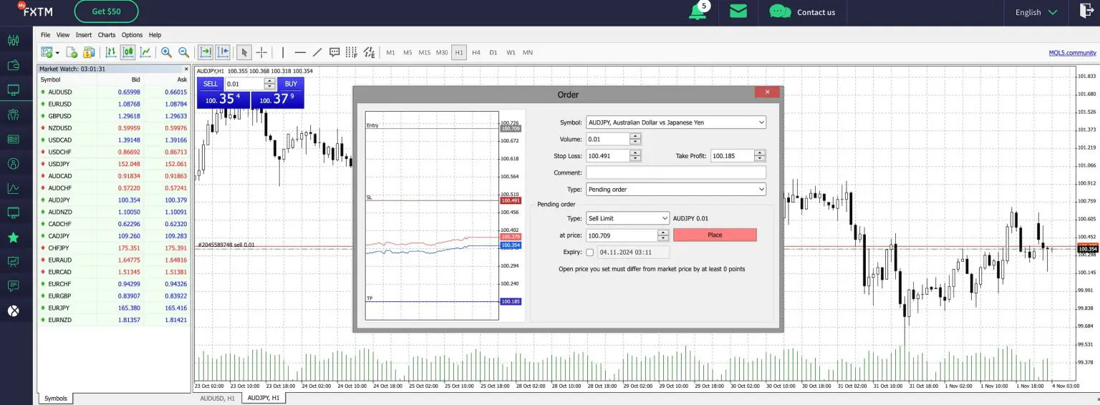Switch to the AUDUSD, H1 chart tab
The height and width of the screenshot is (405, 1100).
pyautogui.click(x=217, y=398)
